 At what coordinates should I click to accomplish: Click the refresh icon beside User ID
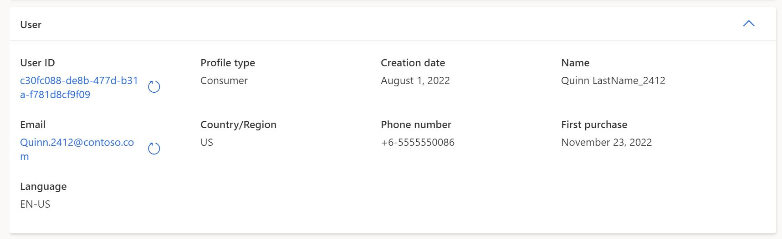tap(154, 87)
